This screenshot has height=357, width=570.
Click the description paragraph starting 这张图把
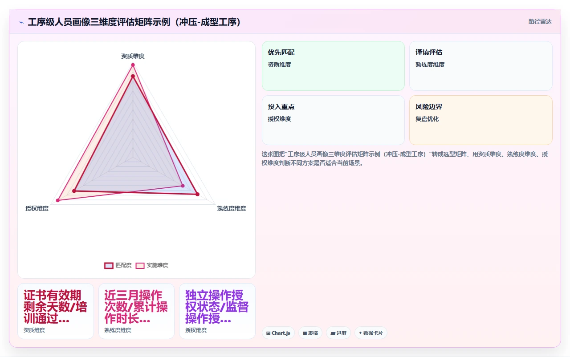pos(405,158)
